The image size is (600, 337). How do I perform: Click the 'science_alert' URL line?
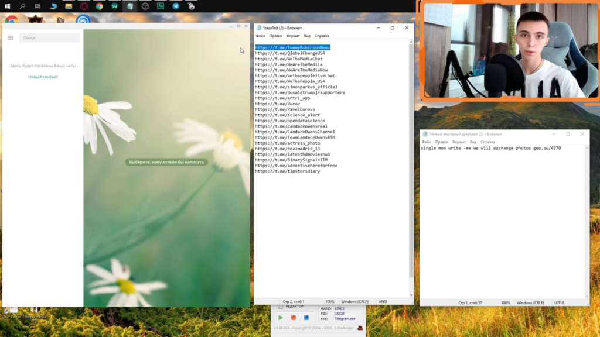[287, 115]
